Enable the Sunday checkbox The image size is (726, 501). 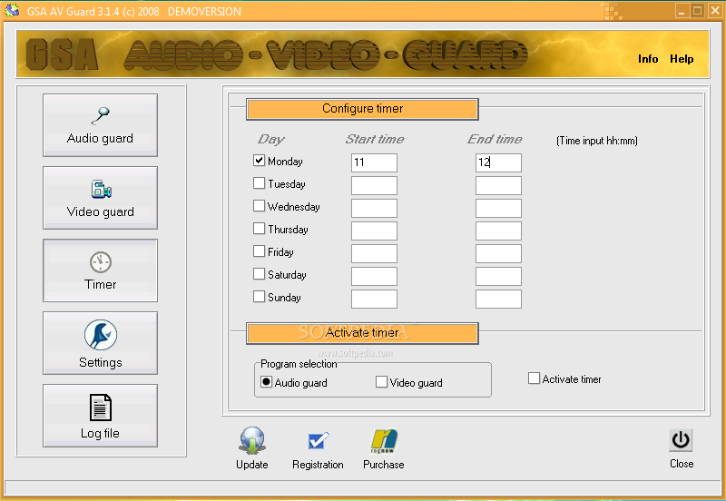tap(259, 297)
